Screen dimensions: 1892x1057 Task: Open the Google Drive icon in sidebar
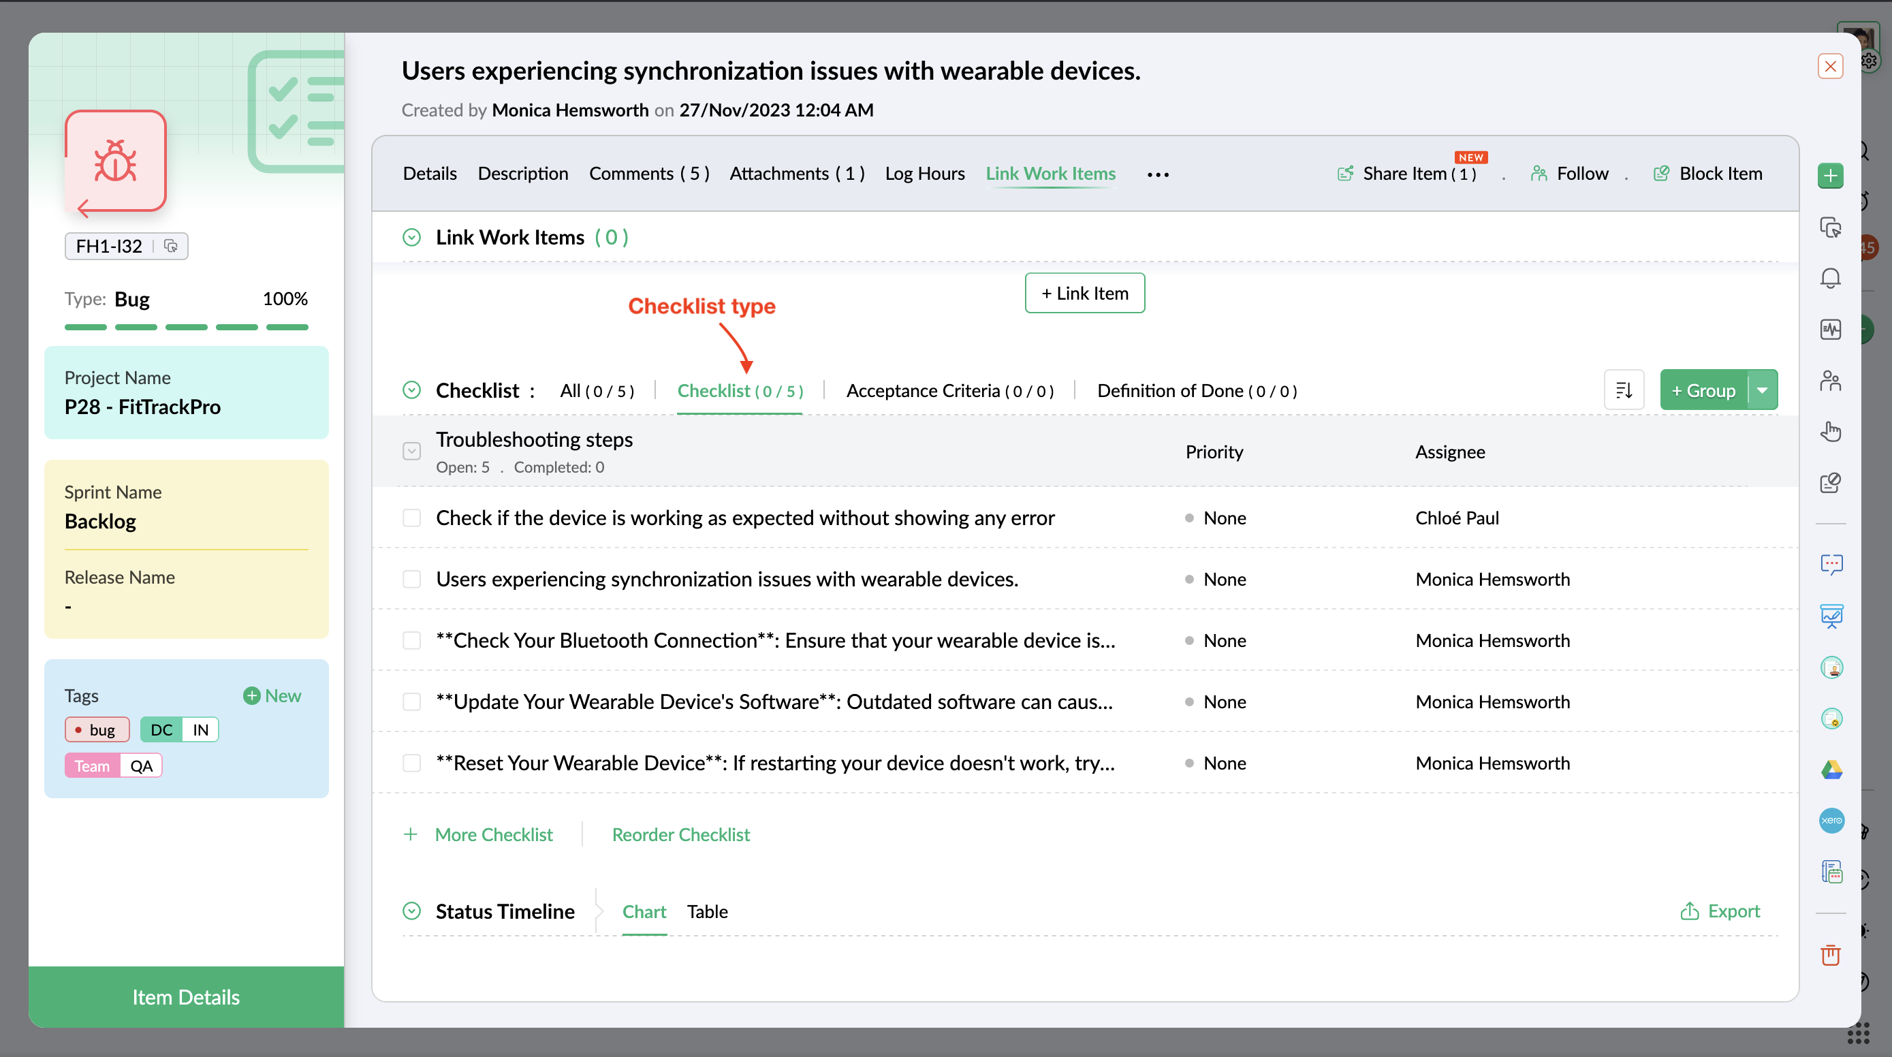pos(1831,769)
